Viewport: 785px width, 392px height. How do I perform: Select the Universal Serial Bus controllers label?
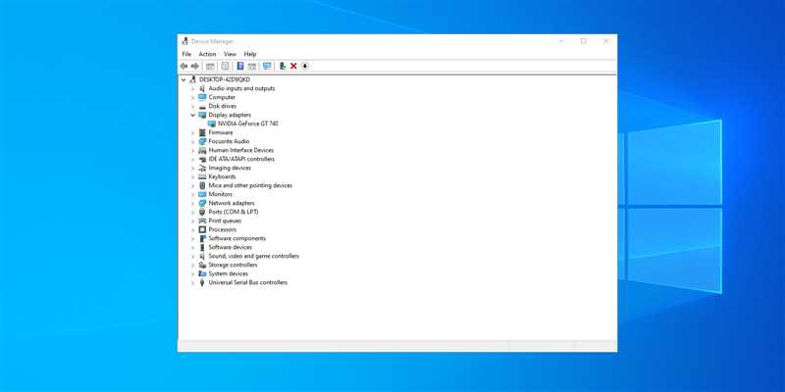coord(248,282)
